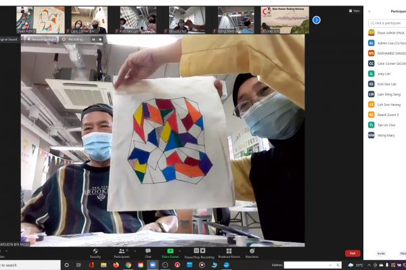The image size is (406, 270).
Task: Select Tan Lin Choi in participants list
Action: pyautogui.click(x=387, y=125)
